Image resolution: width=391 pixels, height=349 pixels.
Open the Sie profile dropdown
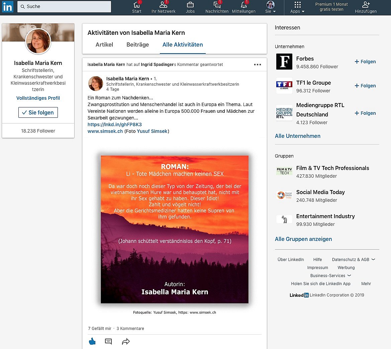pos(270,7)
